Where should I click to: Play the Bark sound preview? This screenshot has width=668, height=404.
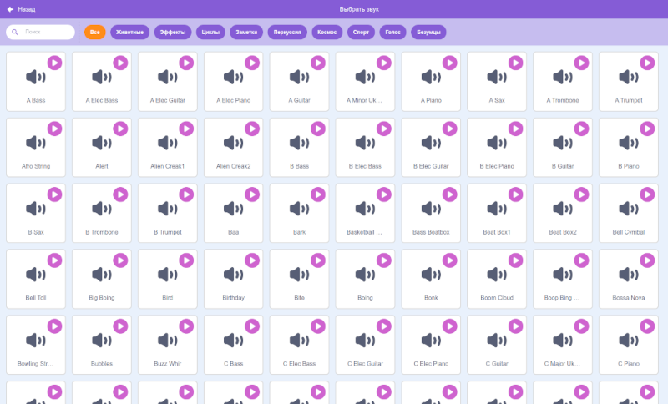318,194
